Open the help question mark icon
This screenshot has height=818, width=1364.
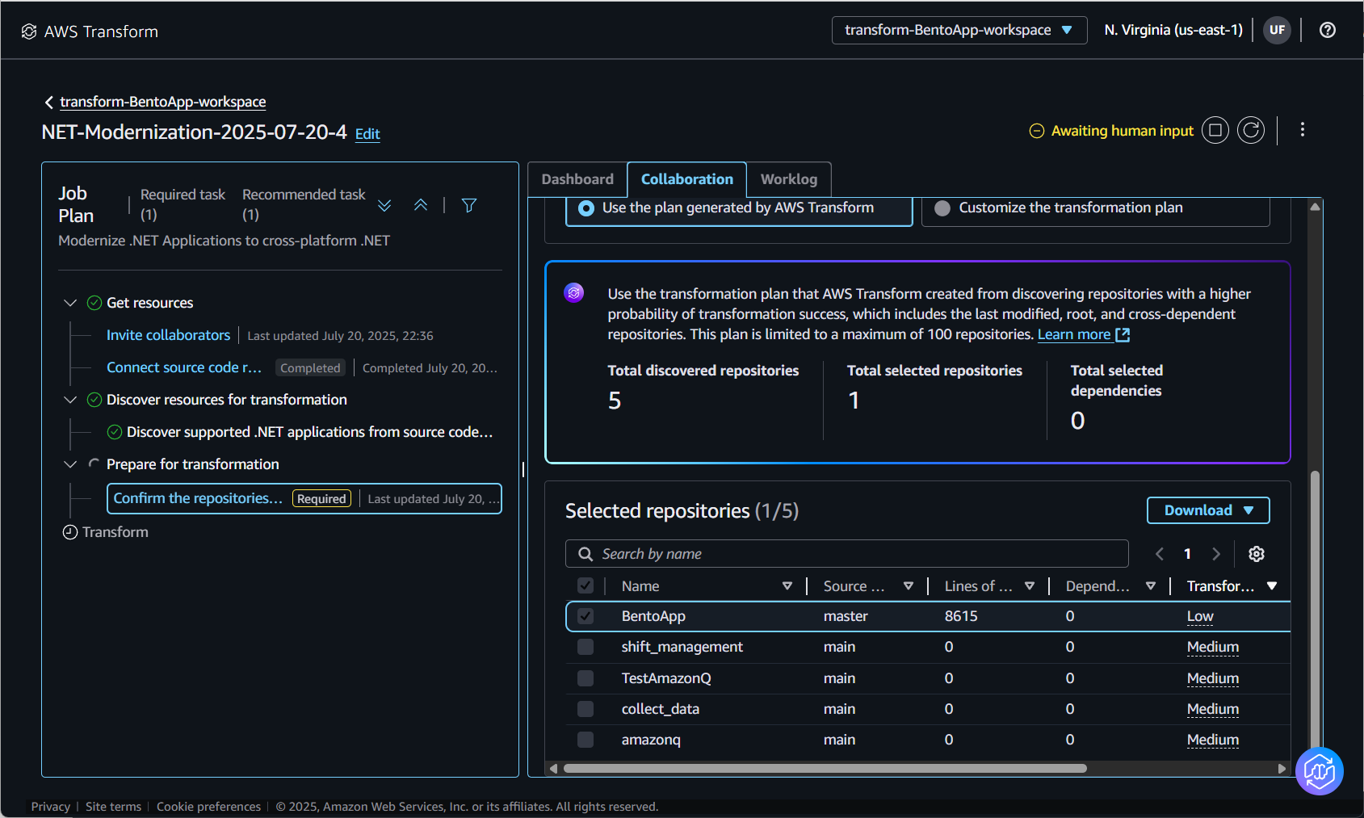click(1328, 30)
